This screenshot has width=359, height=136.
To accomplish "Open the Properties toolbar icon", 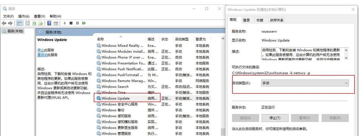I will 28,23.
